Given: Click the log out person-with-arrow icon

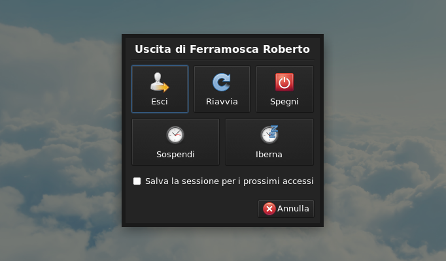Looking at the screenshot, I should pos(160,82).
